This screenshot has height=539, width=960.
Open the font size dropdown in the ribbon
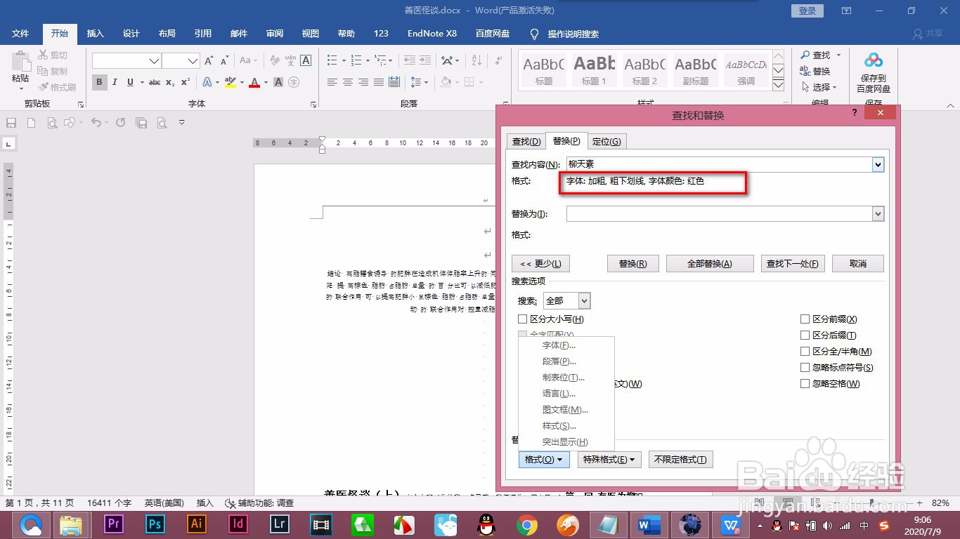point(193,61)
